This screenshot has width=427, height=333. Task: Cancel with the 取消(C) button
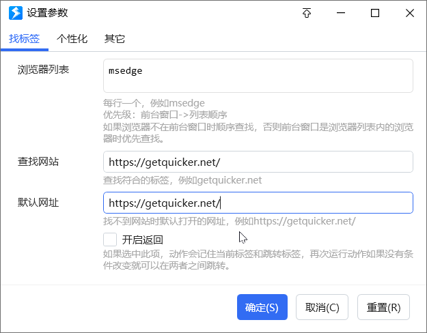tap(322, 307)
